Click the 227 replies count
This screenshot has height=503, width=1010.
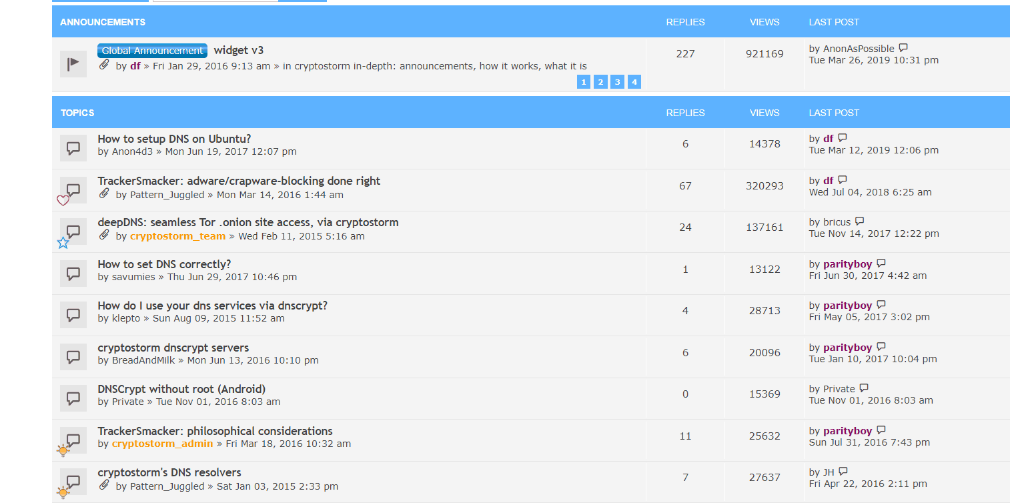685,53
